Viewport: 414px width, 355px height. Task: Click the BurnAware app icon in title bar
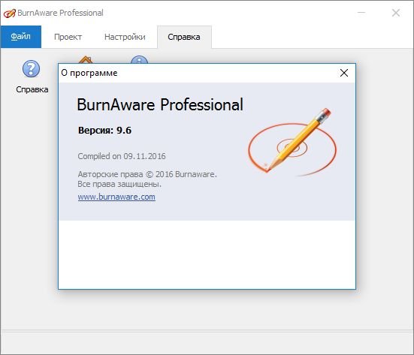point(10,13)
